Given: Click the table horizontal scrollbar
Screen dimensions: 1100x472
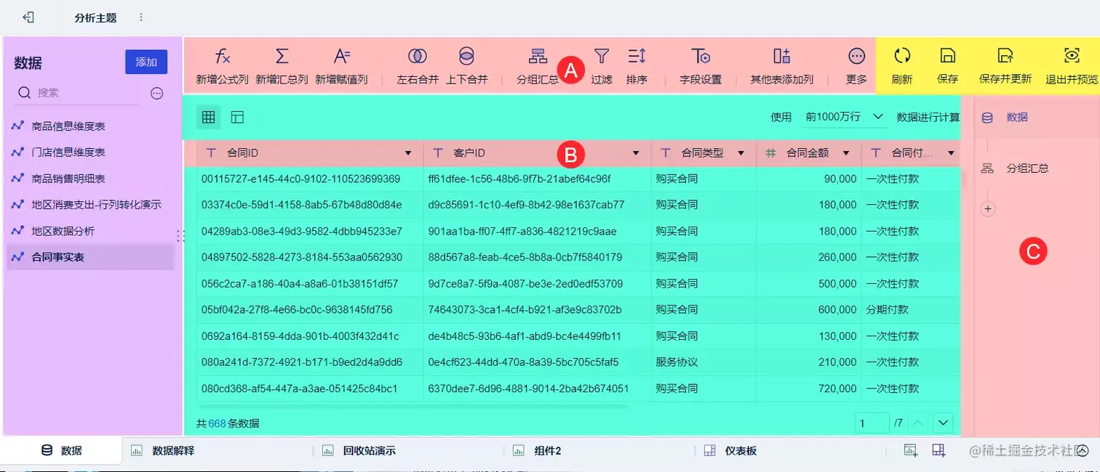Looking at the screenshot, I should [x=413, y=406].
